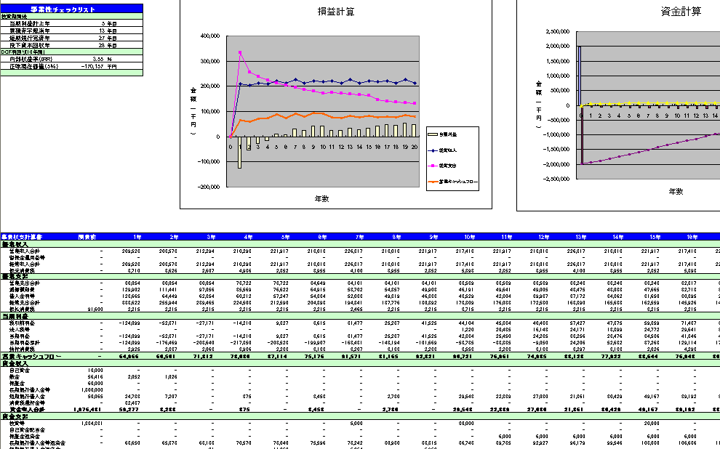Click the 27 年目 value in the checklist
720x449 pixels.
[108, 38]
